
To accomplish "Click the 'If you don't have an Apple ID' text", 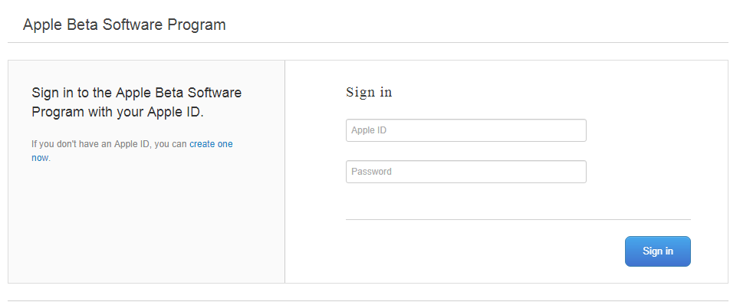I will 90,144.
